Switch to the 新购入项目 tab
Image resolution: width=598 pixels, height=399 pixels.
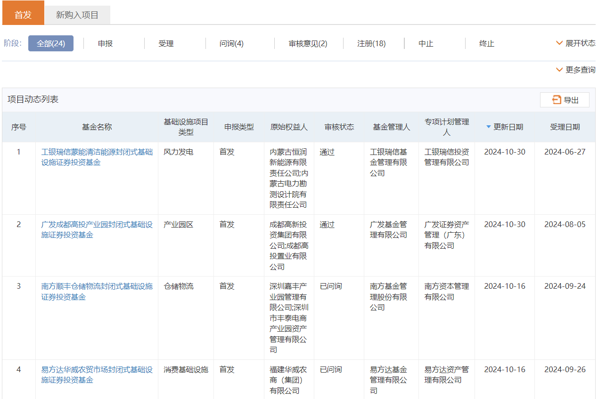pyautogui.click(x=77, y=15)
